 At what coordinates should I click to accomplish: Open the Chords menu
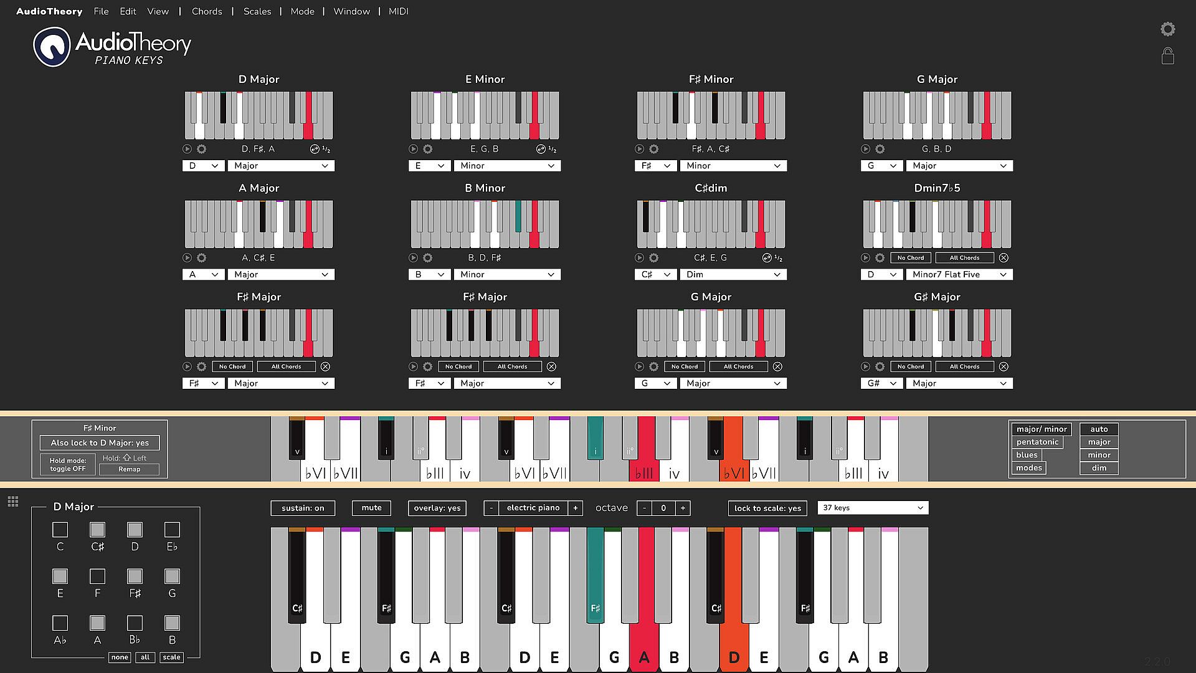pyautogui.click(x=207, y=11)
